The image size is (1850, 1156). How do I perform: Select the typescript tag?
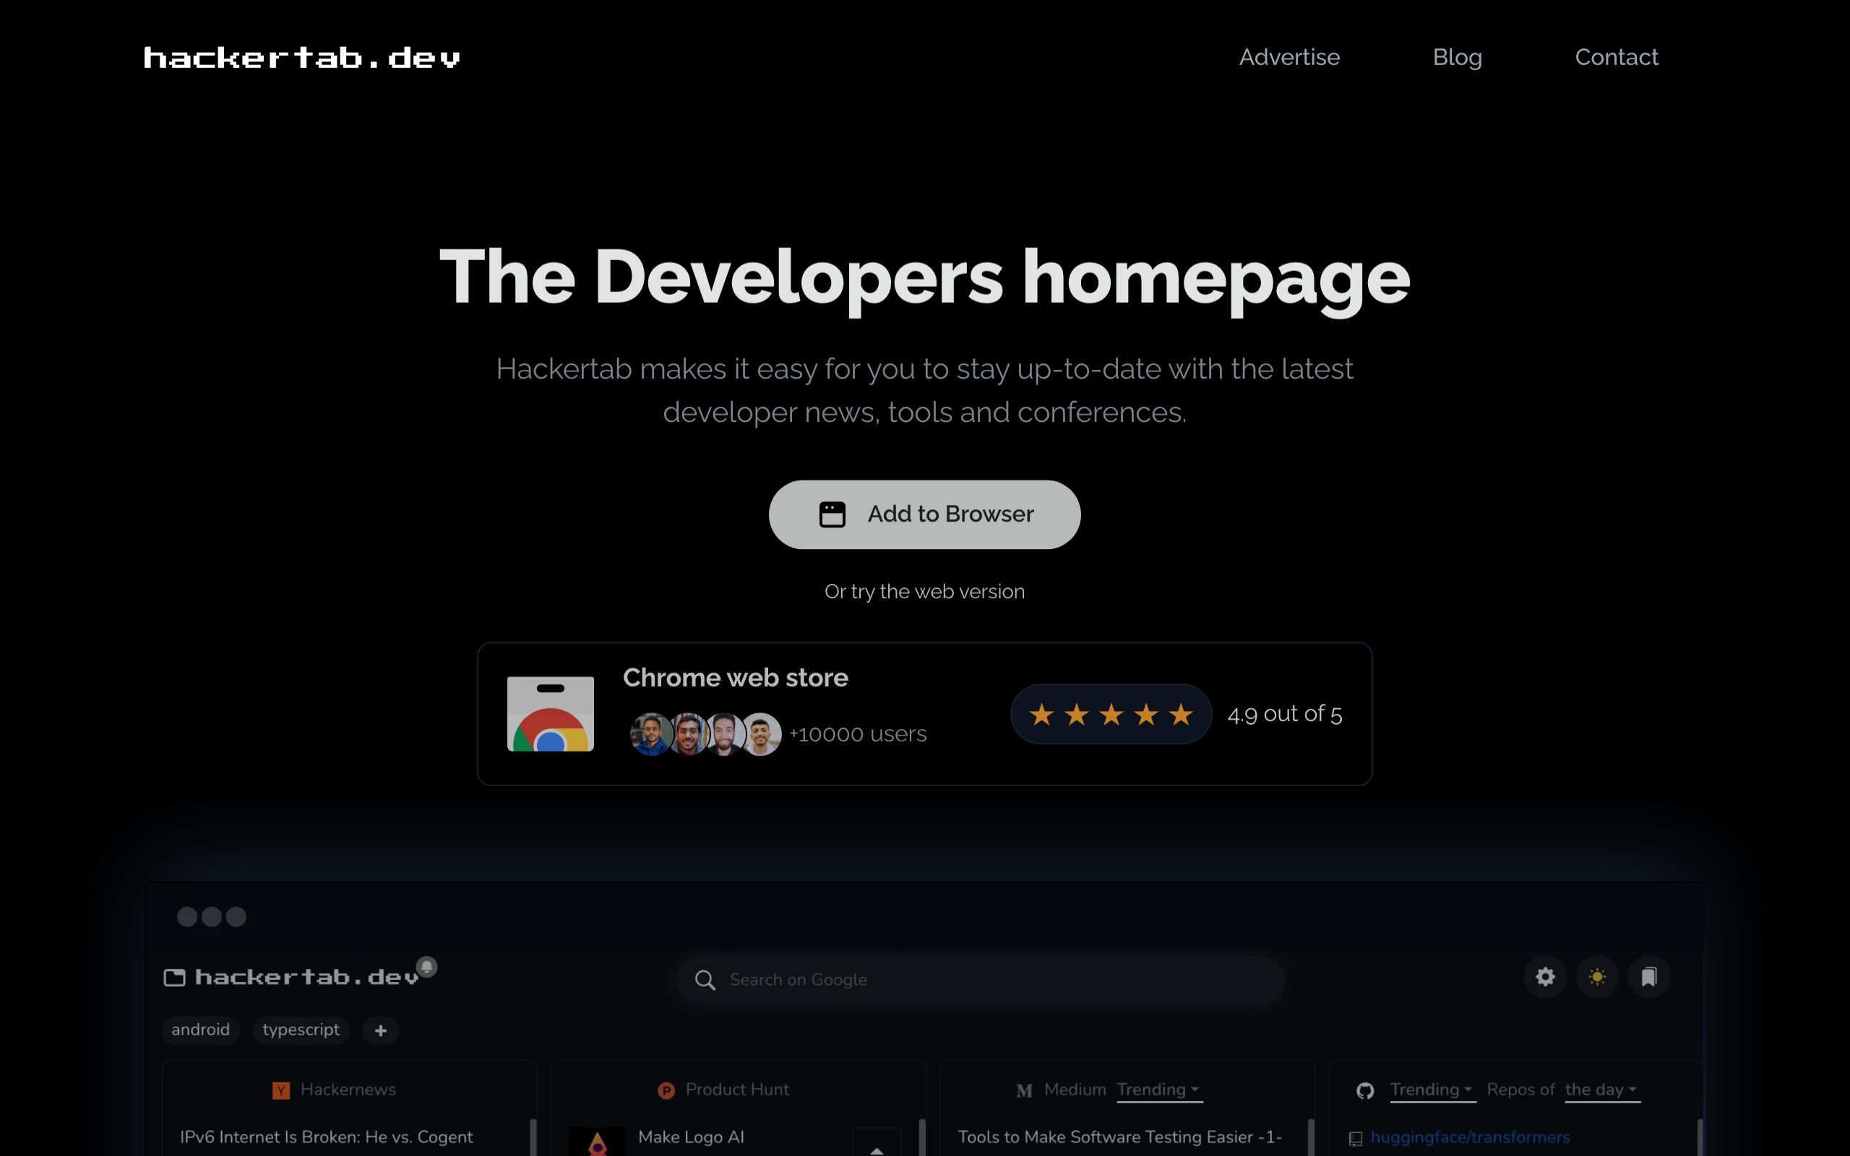[301, 1030]
